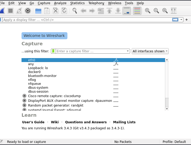Reload this capture file icon

pyautogui.click(x=64, y=11)
